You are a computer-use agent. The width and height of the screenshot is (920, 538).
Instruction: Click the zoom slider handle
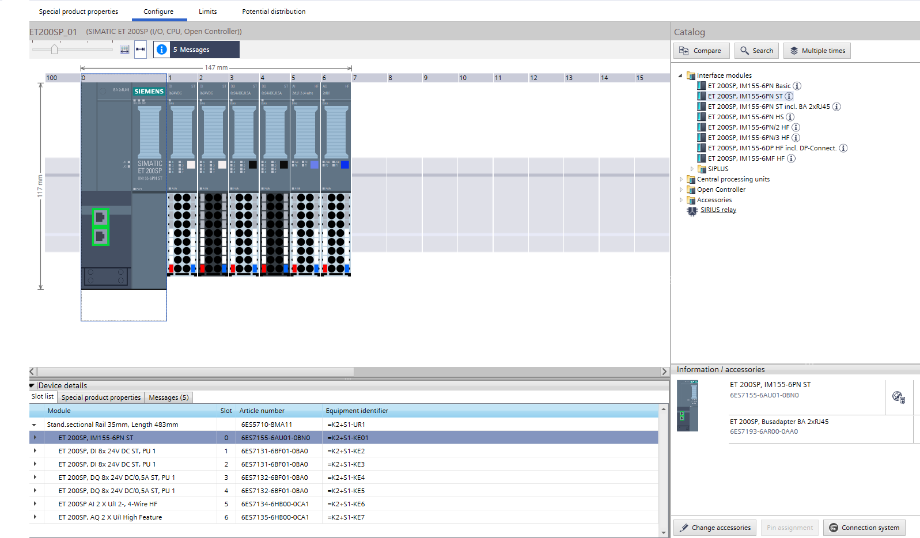pyautogui.click(x=54, y=50)
